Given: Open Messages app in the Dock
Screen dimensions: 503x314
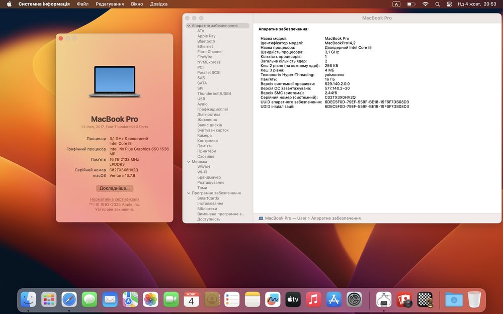Looking at the screenshot, I should [x=90, y=299].
